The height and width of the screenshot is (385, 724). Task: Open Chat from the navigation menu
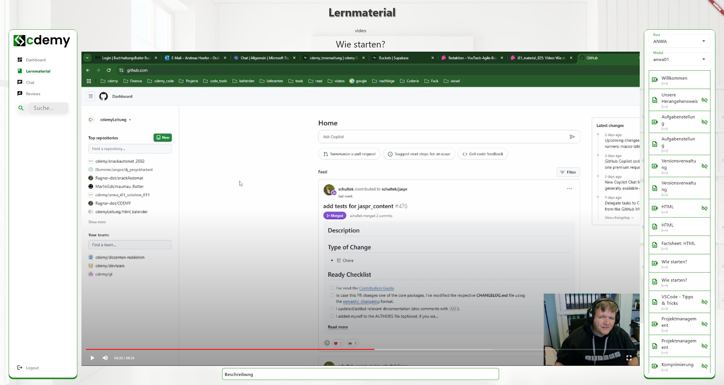coord(29,82)
